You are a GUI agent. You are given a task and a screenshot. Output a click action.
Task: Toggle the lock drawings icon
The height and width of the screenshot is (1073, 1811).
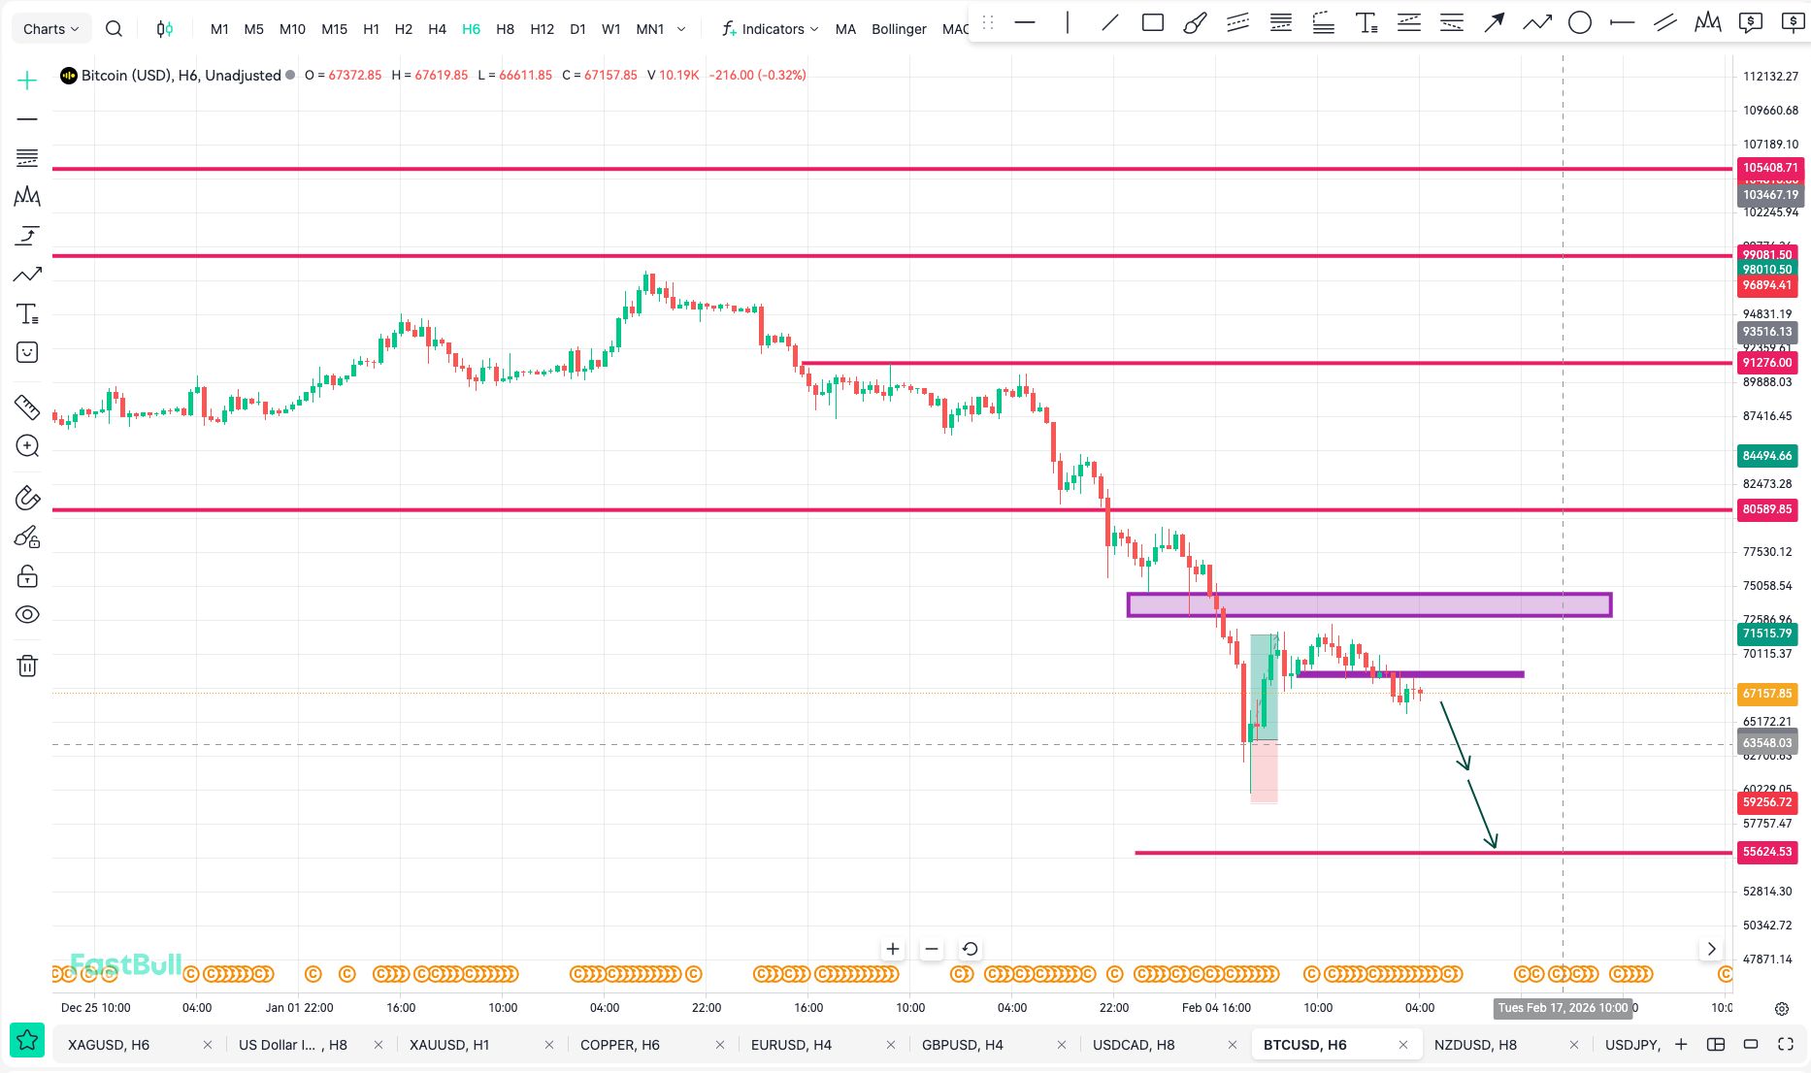point(27,577)
